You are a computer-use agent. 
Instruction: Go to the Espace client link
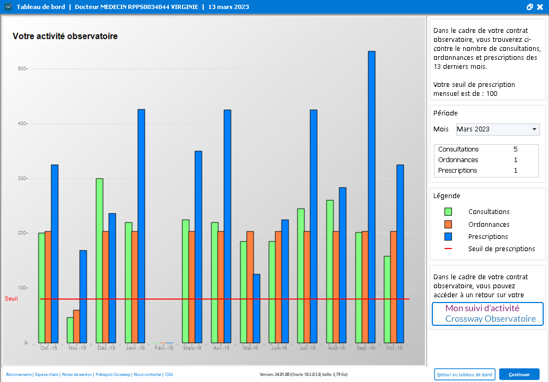coord(47,375)
